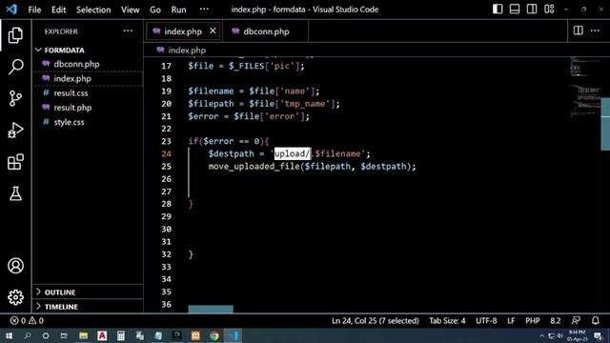Open the File menu
The image size is (610, 343).
point(34,10)
